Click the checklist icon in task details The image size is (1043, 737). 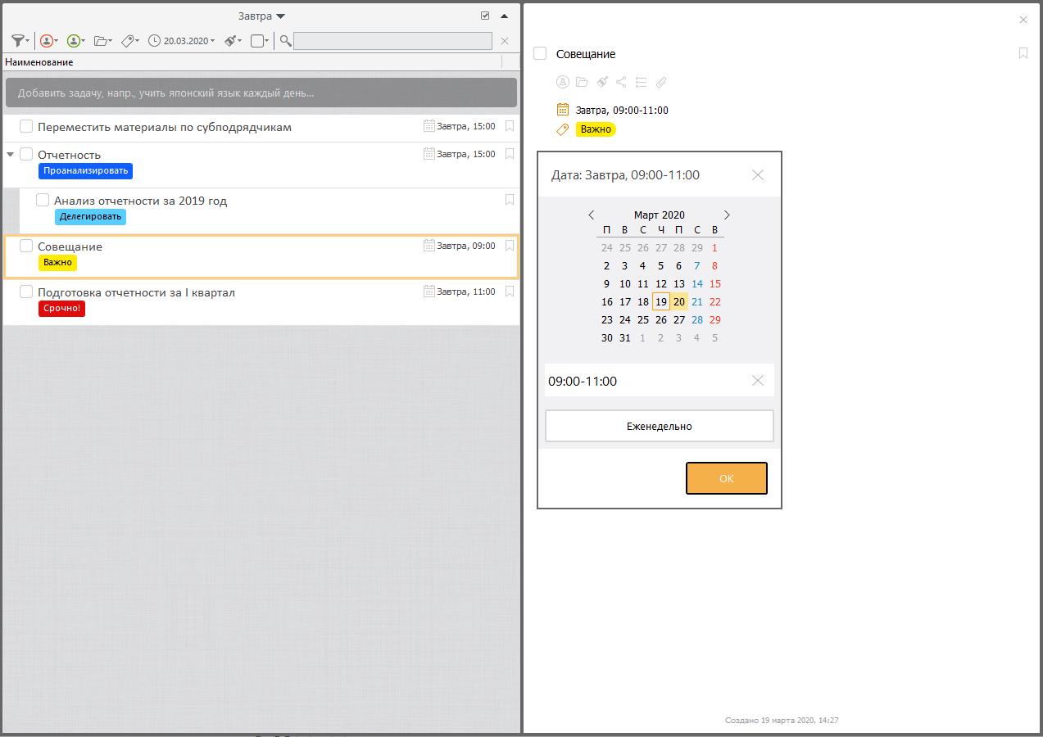point(641,82)
